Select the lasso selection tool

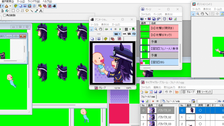coord(27,11)
